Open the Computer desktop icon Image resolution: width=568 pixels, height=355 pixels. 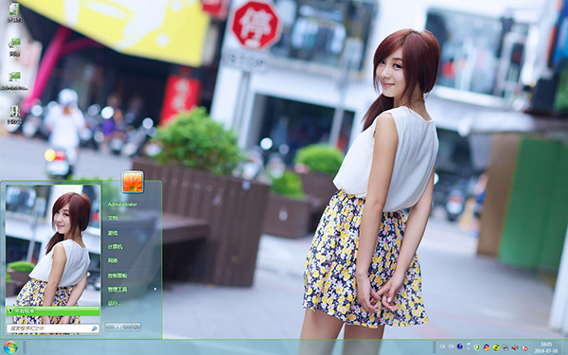(14, 12)
